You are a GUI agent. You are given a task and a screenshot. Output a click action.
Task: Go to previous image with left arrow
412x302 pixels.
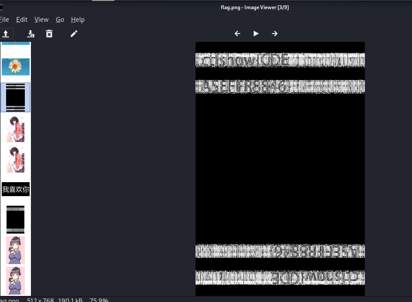(237, 34)
